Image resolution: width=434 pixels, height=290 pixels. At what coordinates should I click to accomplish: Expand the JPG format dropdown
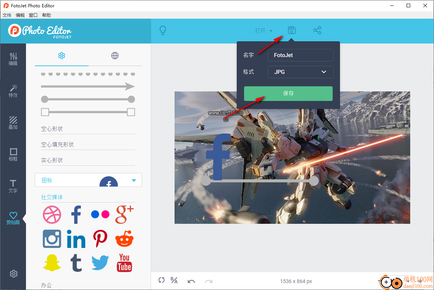point(300,72)
